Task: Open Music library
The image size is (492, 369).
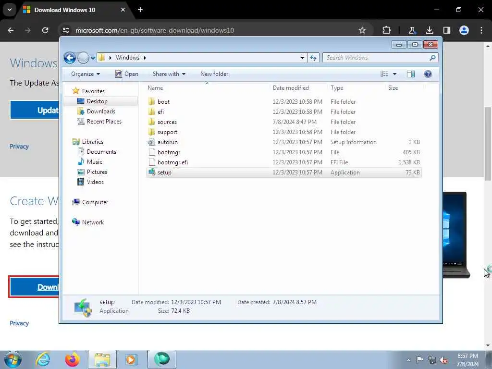Action: coord(95,162)
